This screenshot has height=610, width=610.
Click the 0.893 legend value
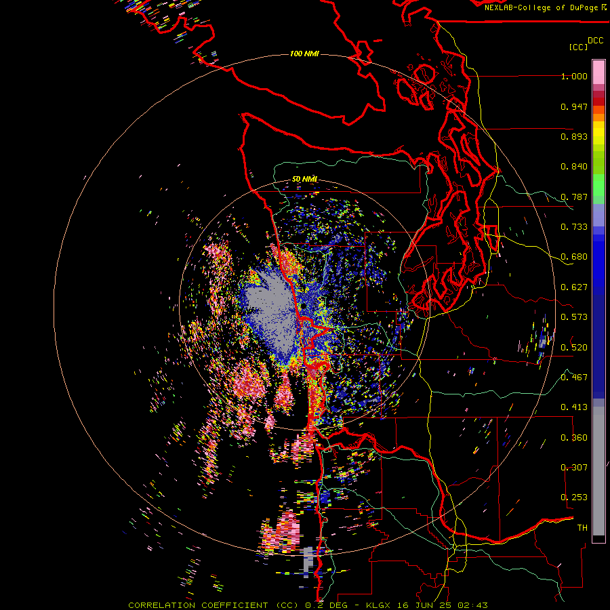pyautogui.click(x=574, y=136)
